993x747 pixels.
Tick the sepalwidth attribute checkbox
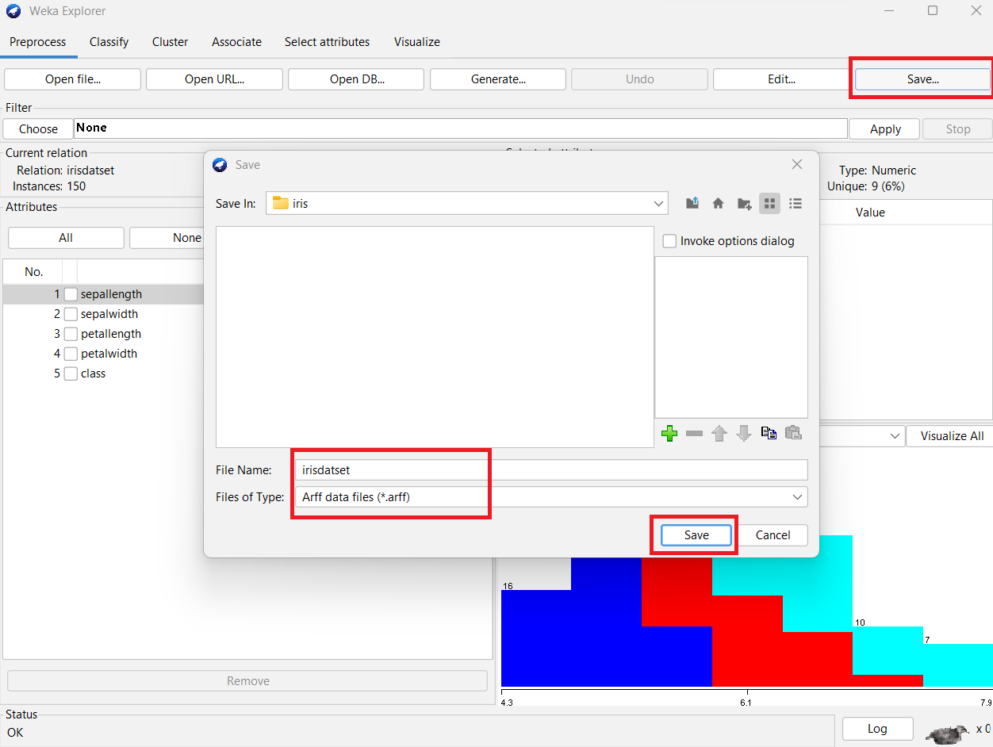[71, 314]
